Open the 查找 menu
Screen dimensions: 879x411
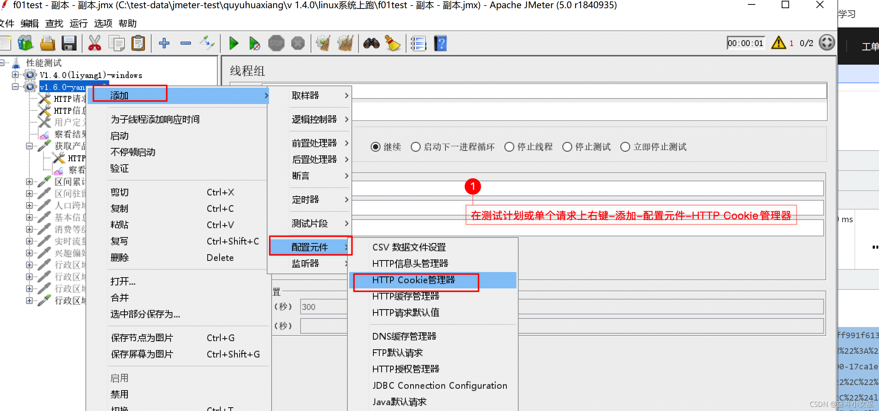pos(54,23)
